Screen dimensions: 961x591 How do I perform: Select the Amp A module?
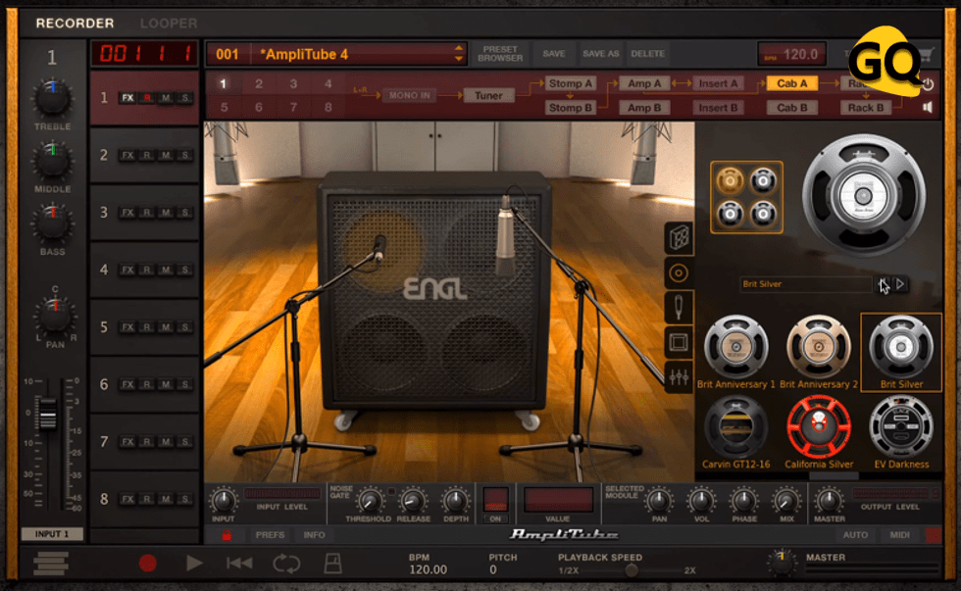tap(644, 83)
